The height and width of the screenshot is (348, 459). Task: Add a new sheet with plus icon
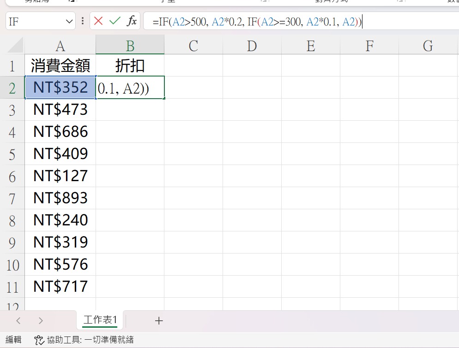(159, 320)
